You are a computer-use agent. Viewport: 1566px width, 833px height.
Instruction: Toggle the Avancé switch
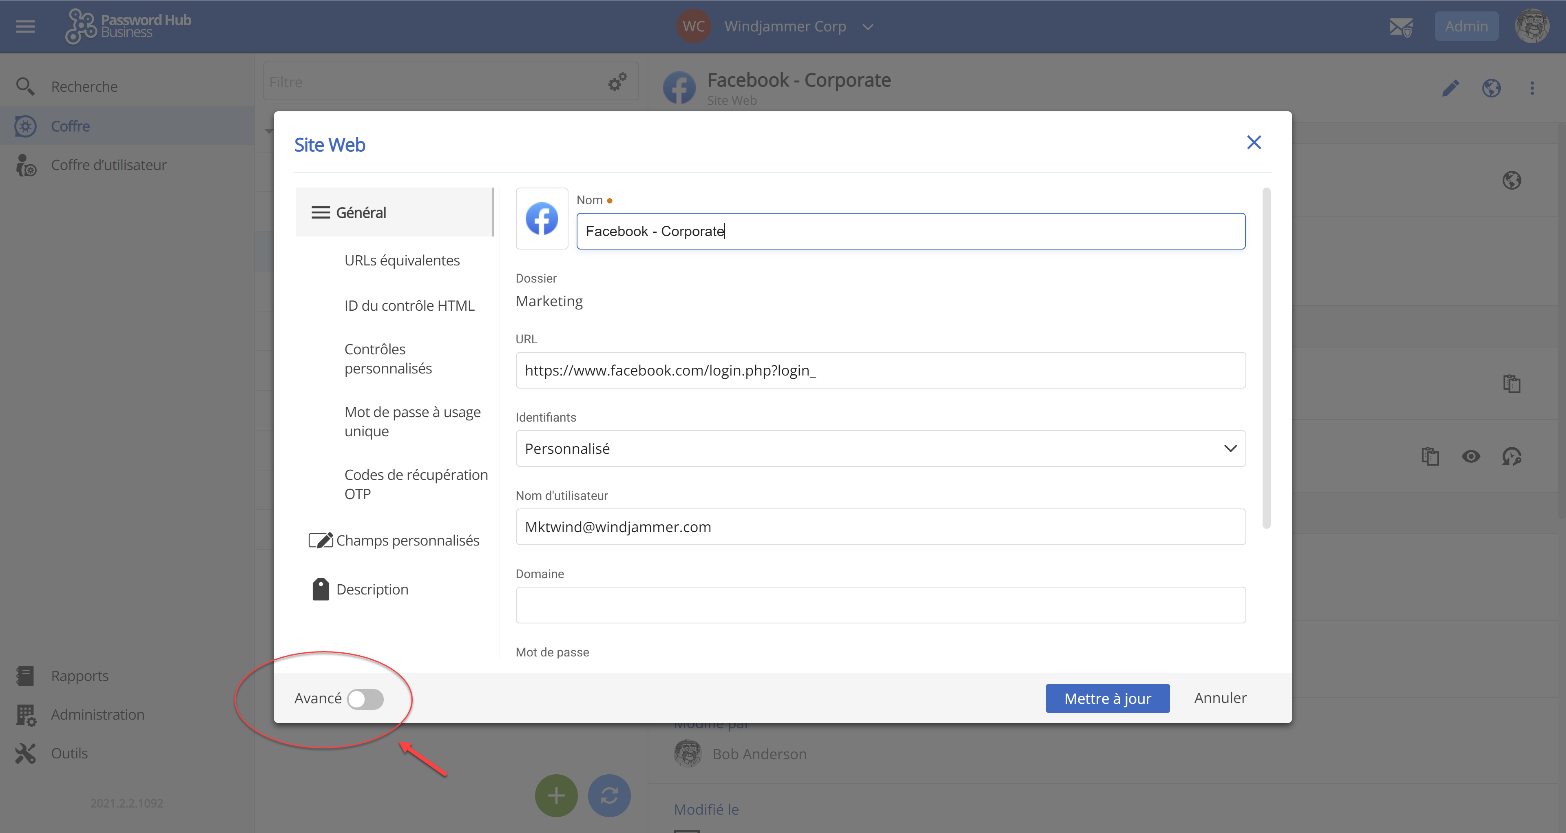(365, 699)
